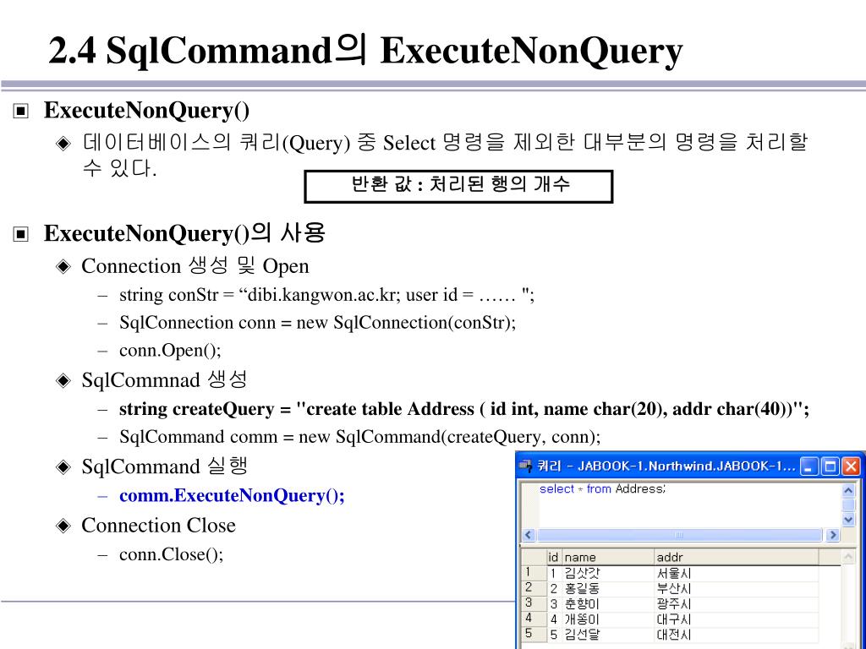866x649 pixels.
Task: Close the 쿼리 JABOOK-1.Northwind window
Action: coord(851,466)
